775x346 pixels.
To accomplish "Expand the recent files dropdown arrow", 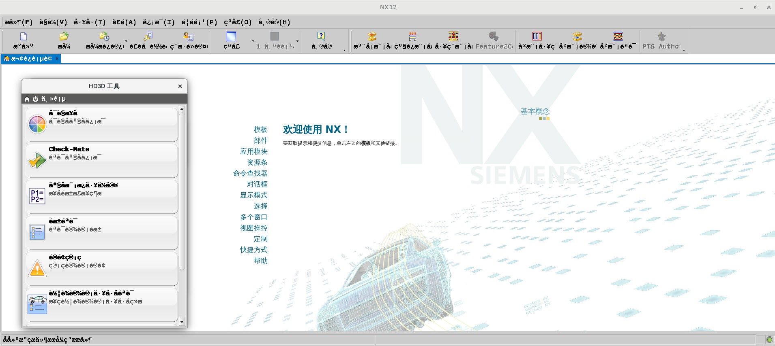I will 126,41.
